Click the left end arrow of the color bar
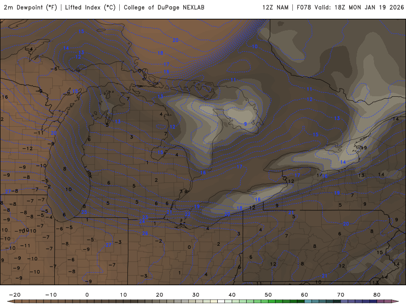 coord(10,301)
